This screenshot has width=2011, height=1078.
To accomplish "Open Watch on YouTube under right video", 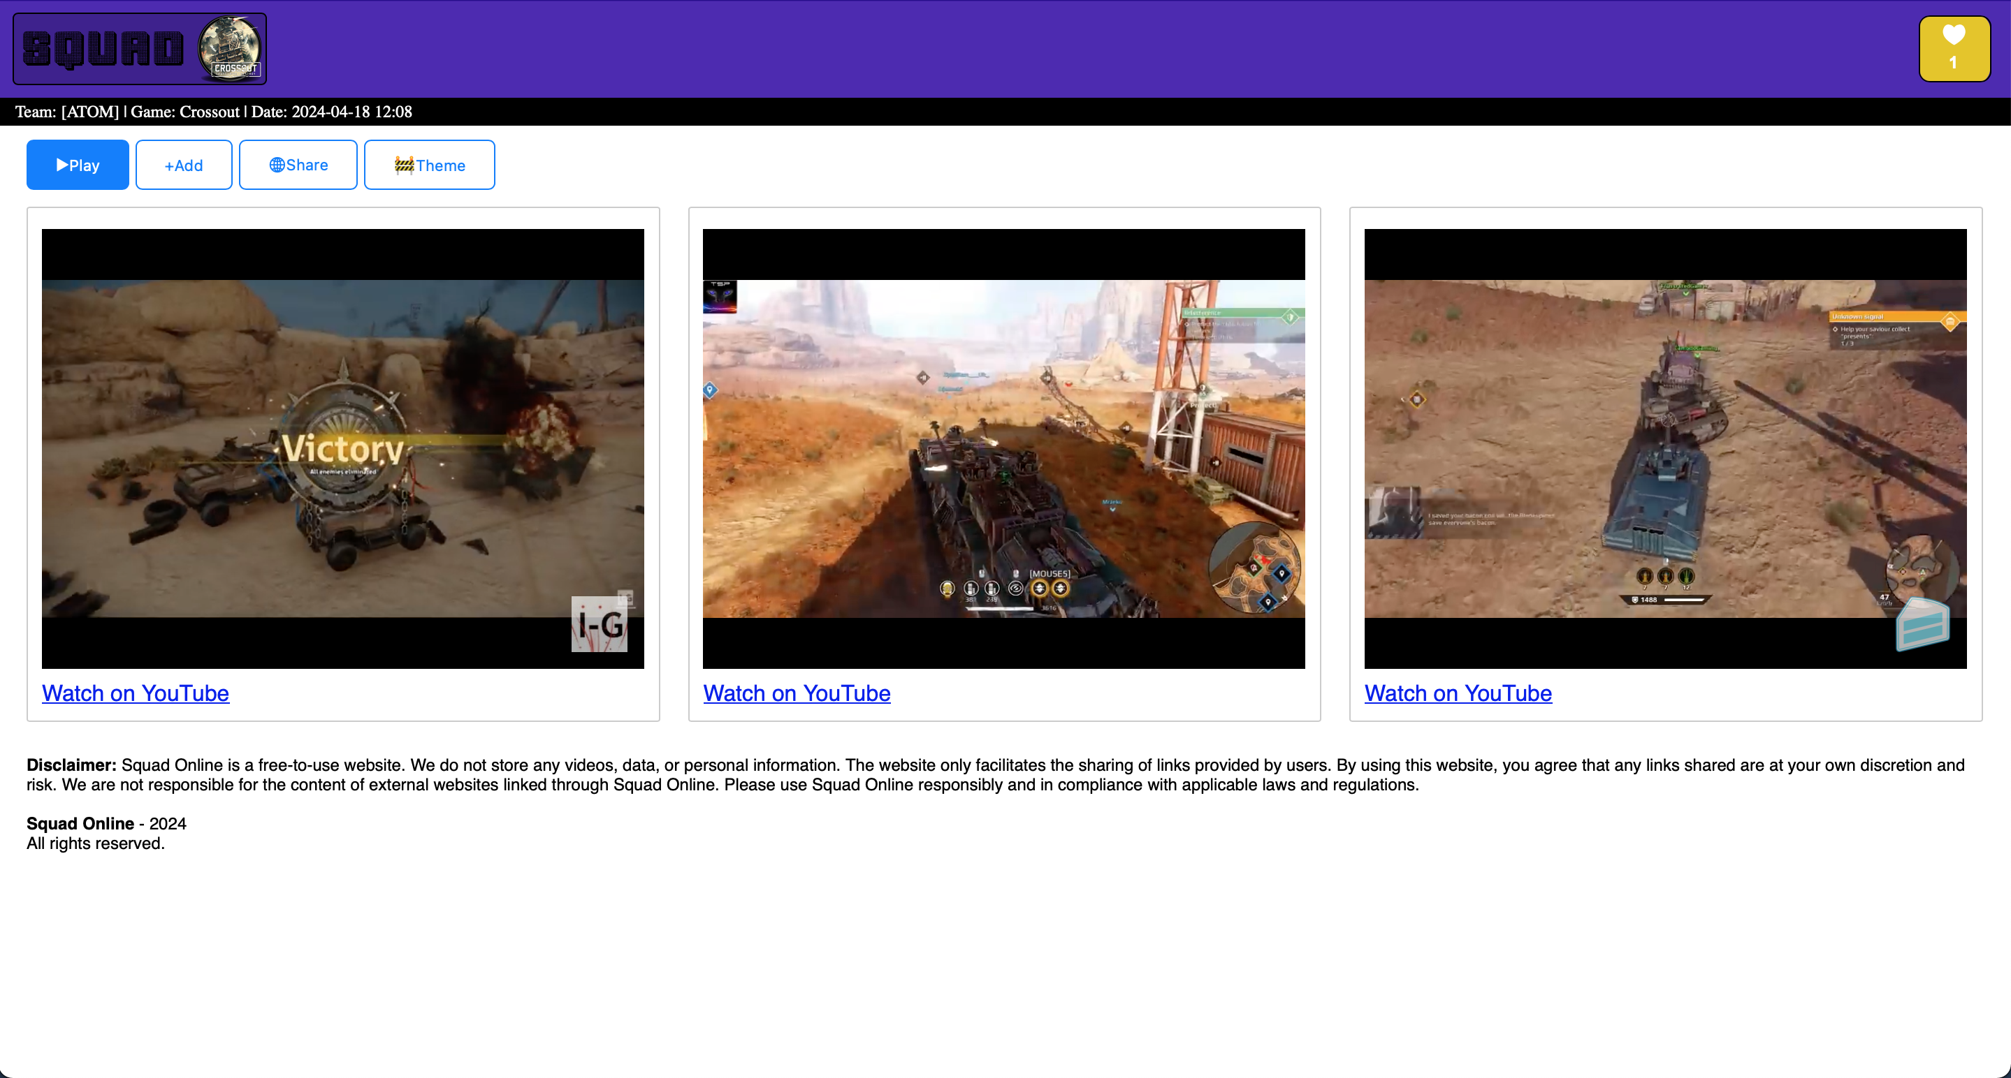I will (x=1458, y=693).
